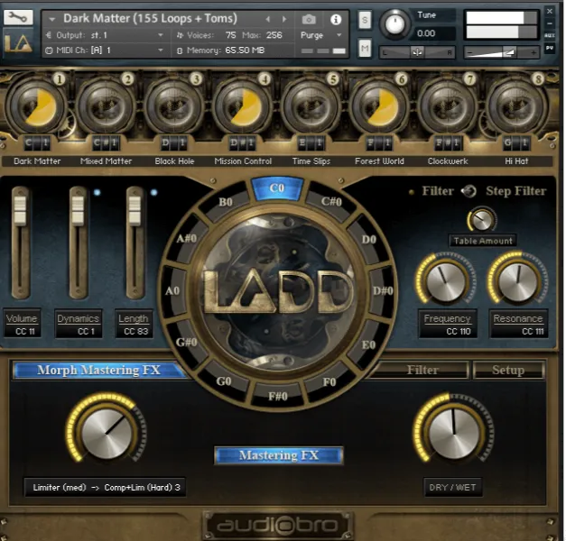Click the morph mastering FX knob

107,433
